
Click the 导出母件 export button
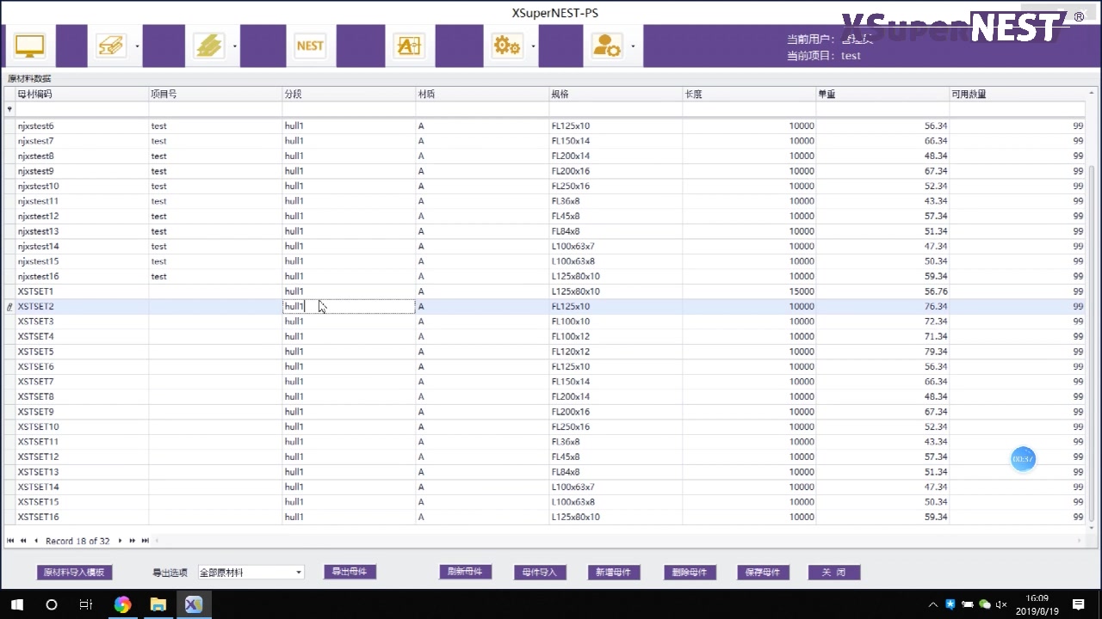point(350,572)
